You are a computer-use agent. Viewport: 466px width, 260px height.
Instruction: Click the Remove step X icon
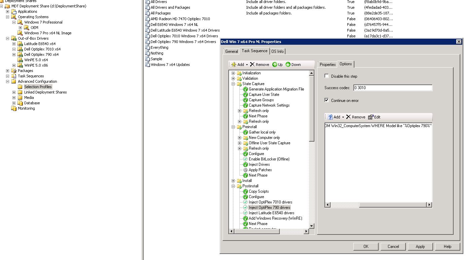point(252,65)
